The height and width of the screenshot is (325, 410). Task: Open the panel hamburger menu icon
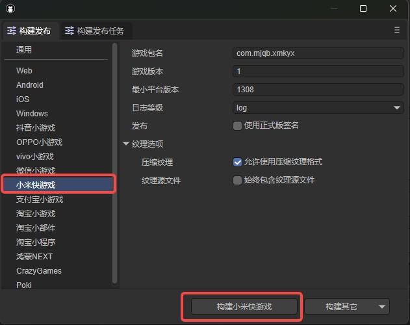397,30
